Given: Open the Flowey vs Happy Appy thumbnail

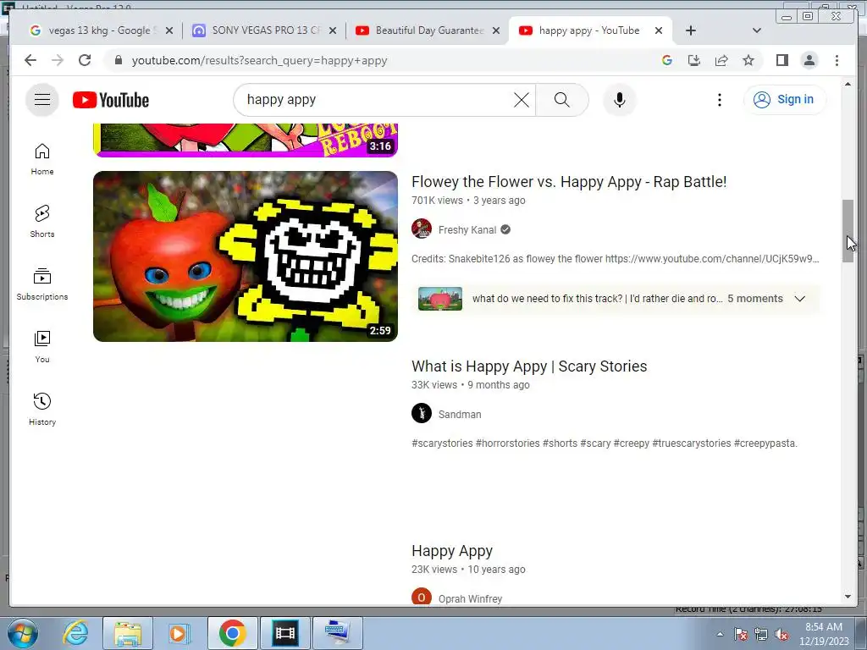Looking at the screenshot, I should pyautogui.click(x=246, y=256).
